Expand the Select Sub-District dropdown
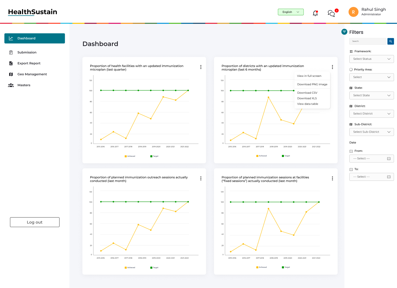The image size is (397, 288). click(371, 132)
